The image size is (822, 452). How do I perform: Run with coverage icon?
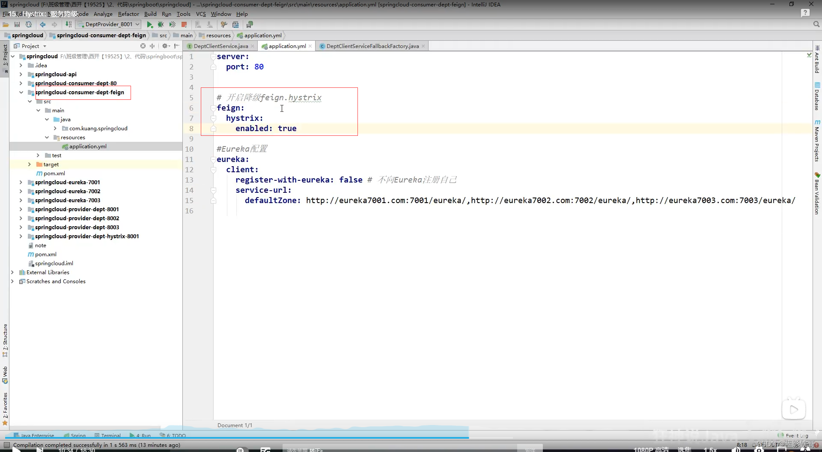(172, 24)
